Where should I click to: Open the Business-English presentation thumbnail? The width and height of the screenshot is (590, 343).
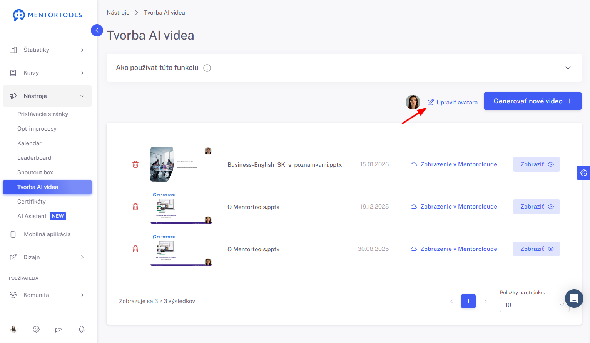[x=181, y=164]
